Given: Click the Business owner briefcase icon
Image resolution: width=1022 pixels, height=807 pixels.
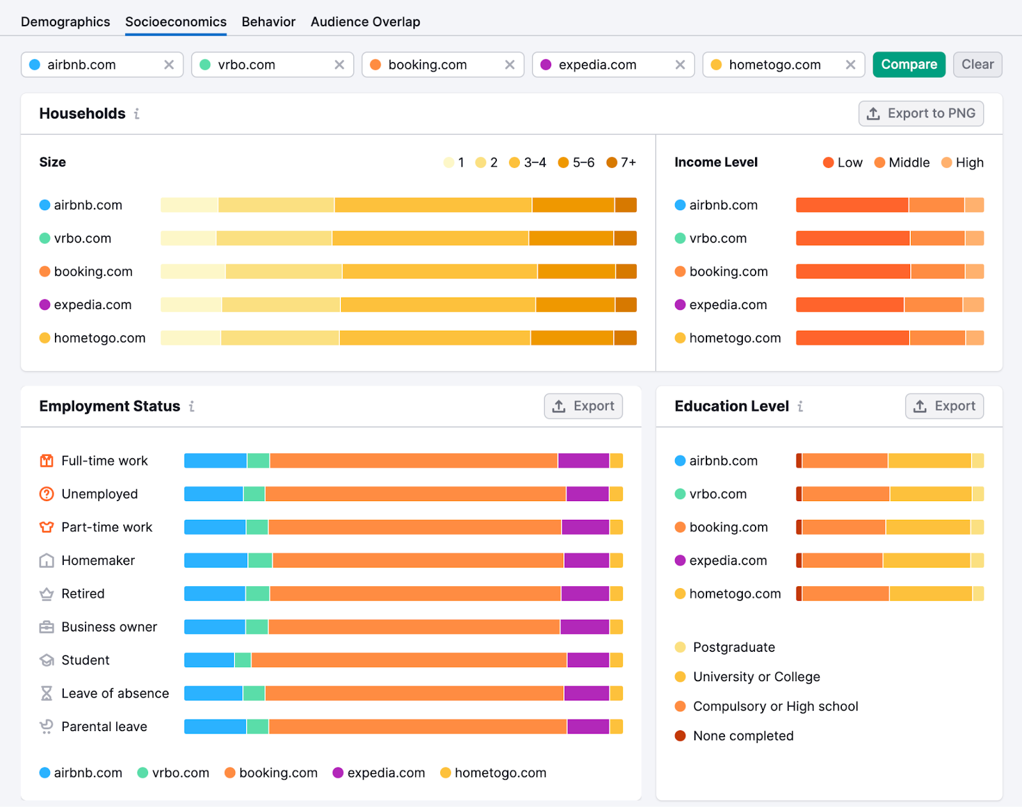Looking at the screenshot, I should click(47, 627).
